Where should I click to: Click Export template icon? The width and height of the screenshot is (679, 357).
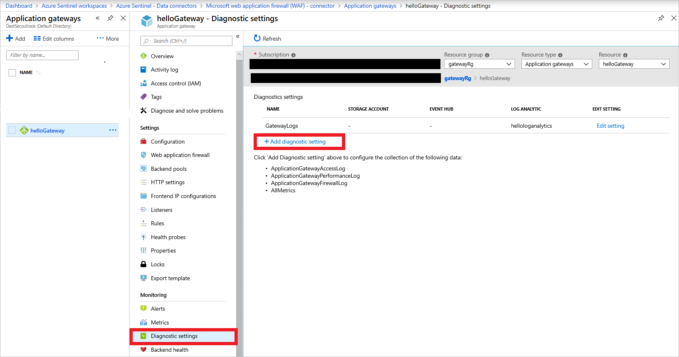[x=143, y=278]
